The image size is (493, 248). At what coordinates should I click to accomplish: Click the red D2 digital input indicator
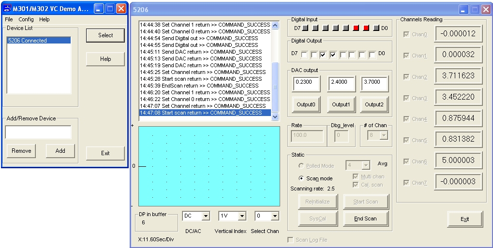click(x=356, y=28)
